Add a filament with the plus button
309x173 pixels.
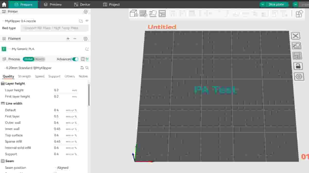click(x=68, y=39)
